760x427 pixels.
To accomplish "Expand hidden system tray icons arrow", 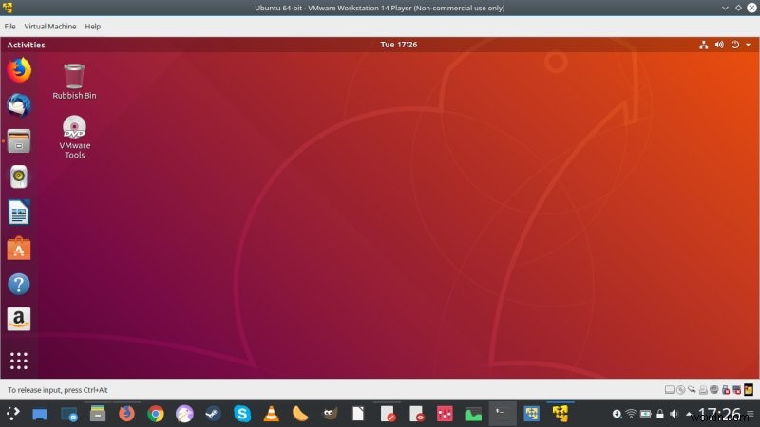I will coord(689,414).
